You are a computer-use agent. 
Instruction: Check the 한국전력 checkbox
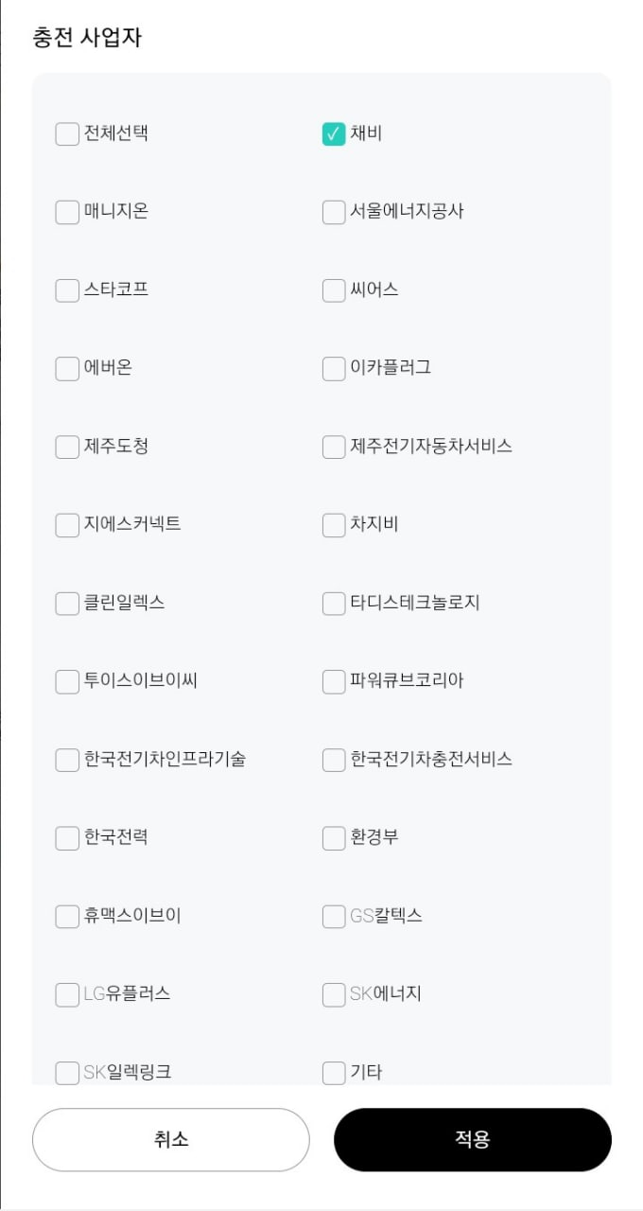pyautogui.click(x=67, y=838)
